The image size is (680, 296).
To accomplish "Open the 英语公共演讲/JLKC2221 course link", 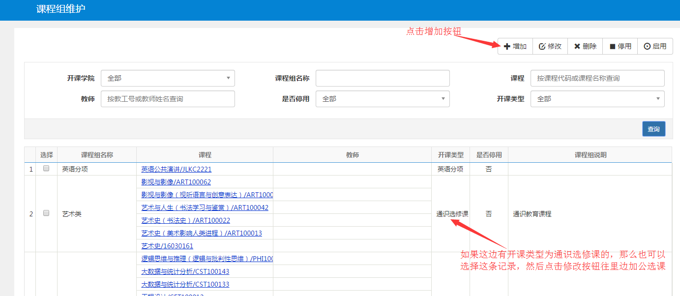I will (x=176, y=169).
